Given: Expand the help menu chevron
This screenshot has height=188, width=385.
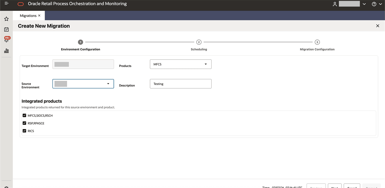Looking at the screenshot, I should (380, 4).
